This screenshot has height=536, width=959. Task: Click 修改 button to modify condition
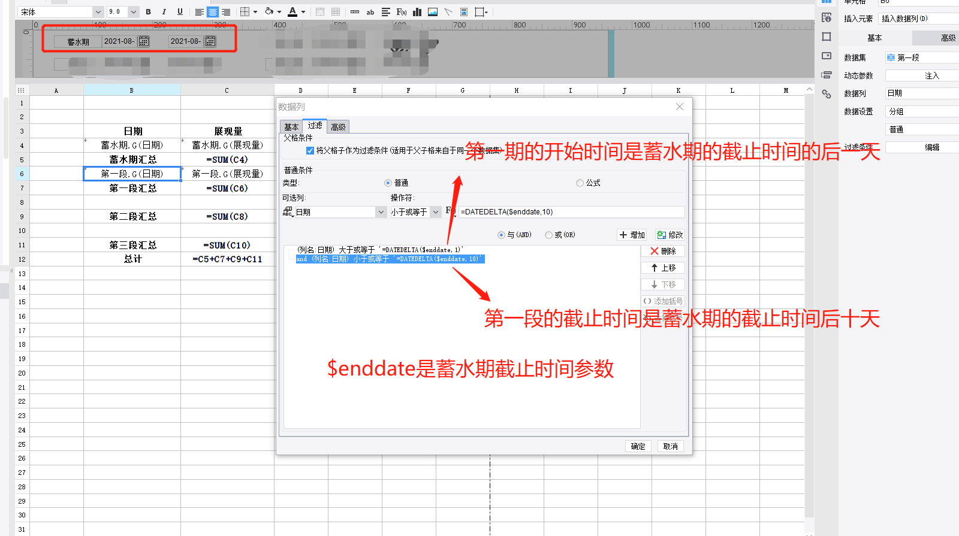point(670,235)
